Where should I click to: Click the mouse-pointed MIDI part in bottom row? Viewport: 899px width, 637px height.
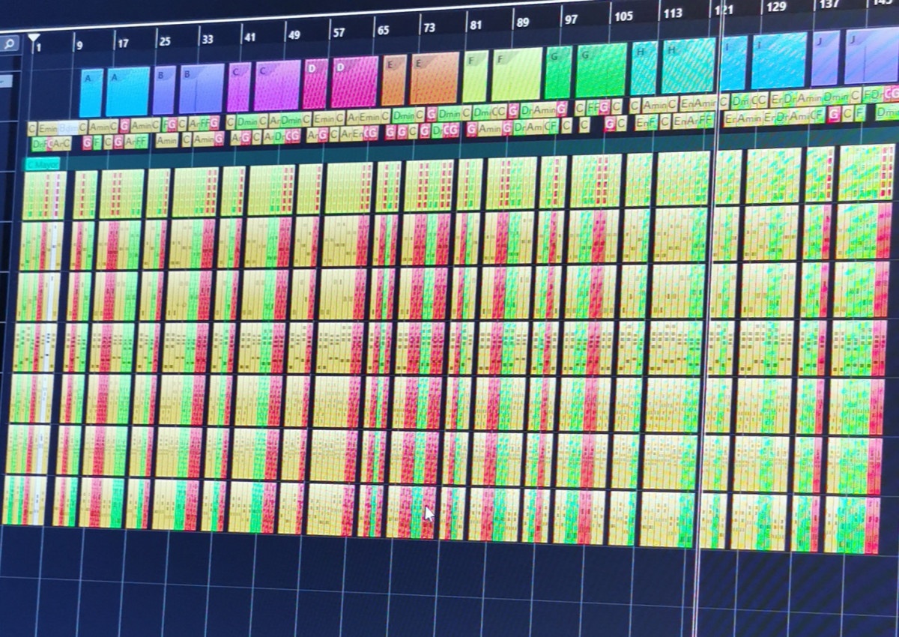tap(411, 512)
